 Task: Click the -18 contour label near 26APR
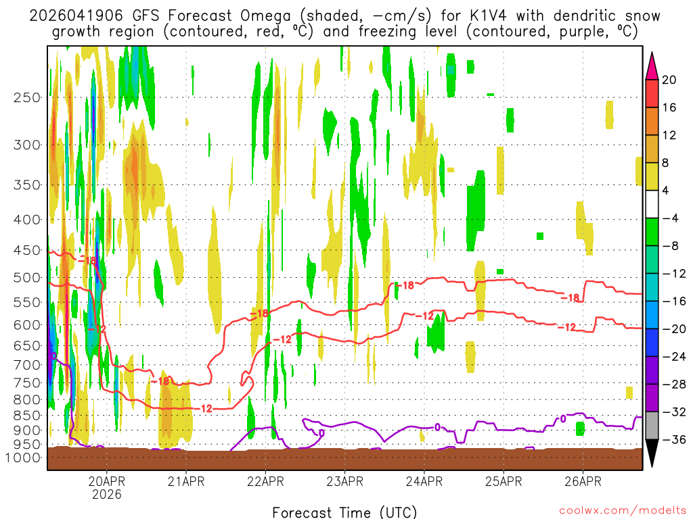[570, 298]
